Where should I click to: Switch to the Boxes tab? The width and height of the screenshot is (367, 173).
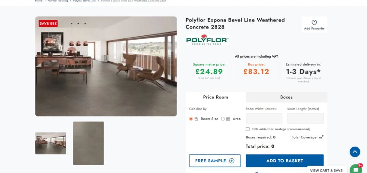click(286, 97)
